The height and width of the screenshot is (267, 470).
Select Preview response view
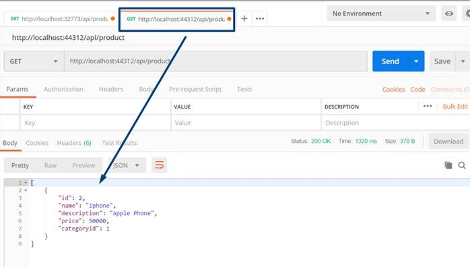click(83, 165)
